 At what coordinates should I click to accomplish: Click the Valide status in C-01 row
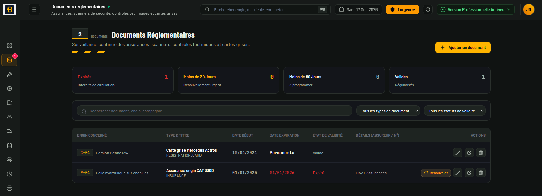(318, 153)
